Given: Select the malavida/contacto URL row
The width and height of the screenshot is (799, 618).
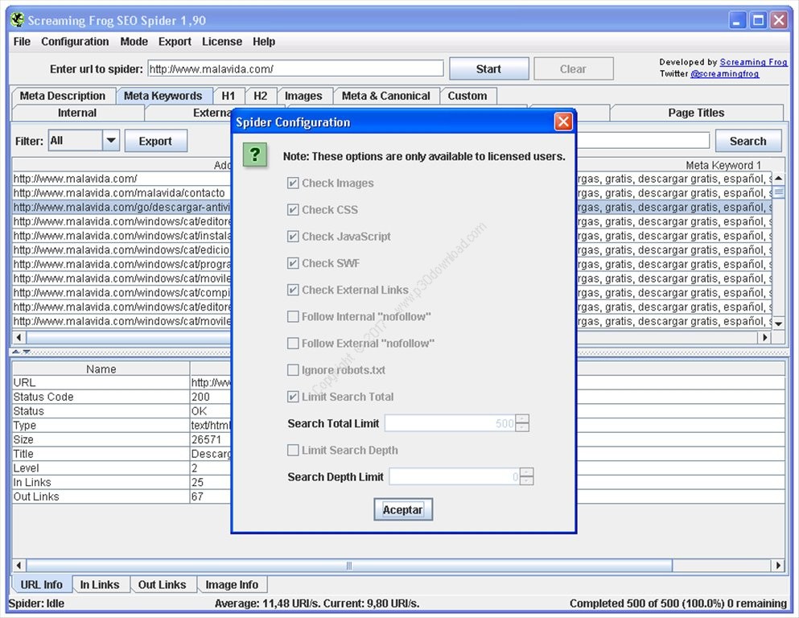Looking at the screenshot, I should click(121, 193).
